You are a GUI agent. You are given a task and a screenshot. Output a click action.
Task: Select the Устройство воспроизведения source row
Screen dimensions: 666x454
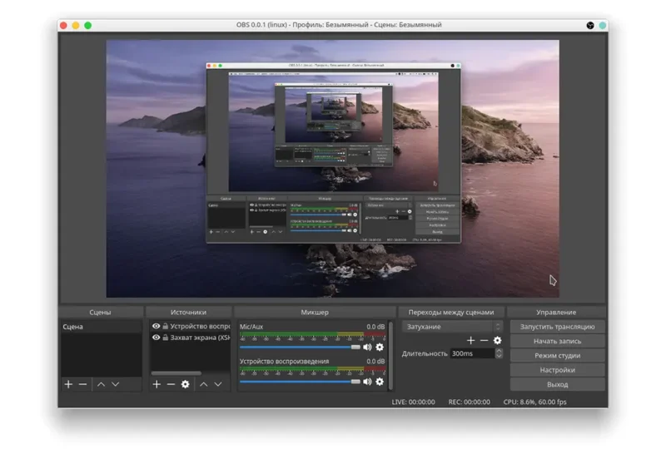(x=191, y=326)
